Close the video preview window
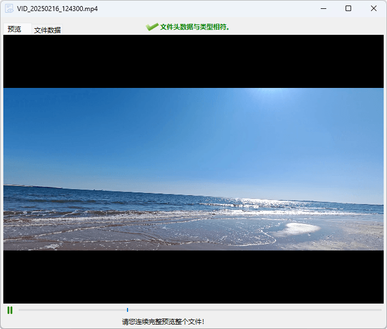Viewport: 387px width, 329px height. point(374,8)
